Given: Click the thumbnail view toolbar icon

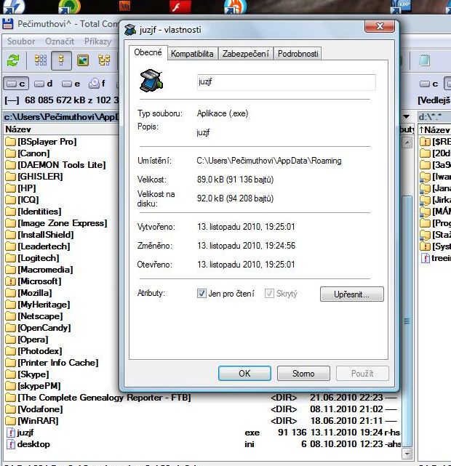Looking at the screenshot, I should click(83, 60).
